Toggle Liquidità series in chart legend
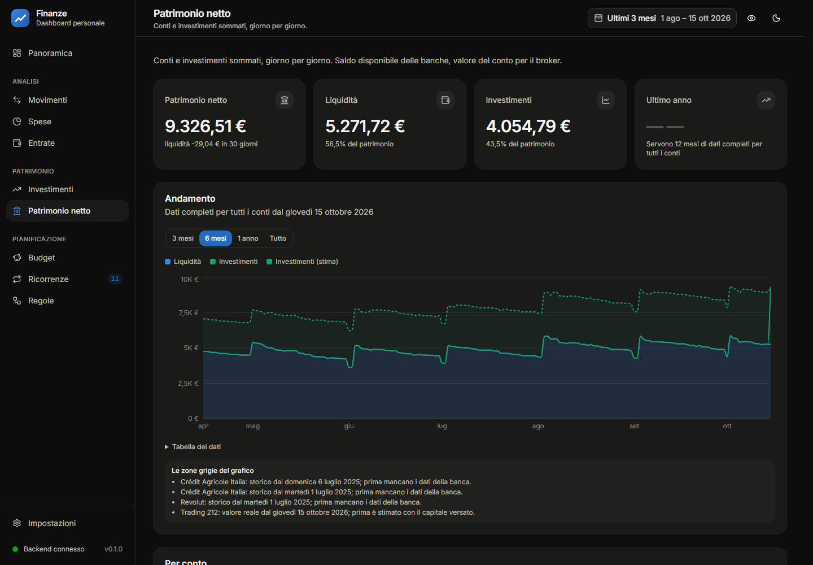The image size is (813, 565). point(183,262)
